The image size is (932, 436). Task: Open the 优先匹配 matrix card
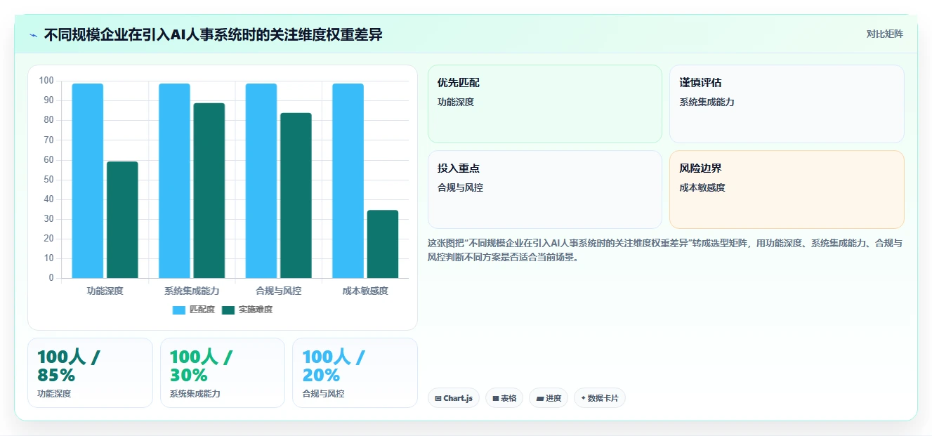(x=544, y=104)
